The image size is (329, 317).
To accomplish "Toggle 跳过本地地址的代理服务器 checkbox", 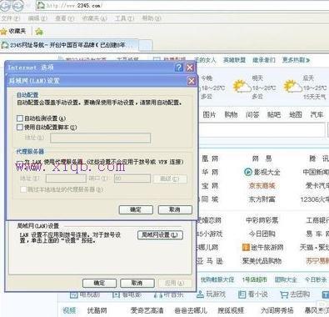I will pyautogui.click(x=23, y=189).
